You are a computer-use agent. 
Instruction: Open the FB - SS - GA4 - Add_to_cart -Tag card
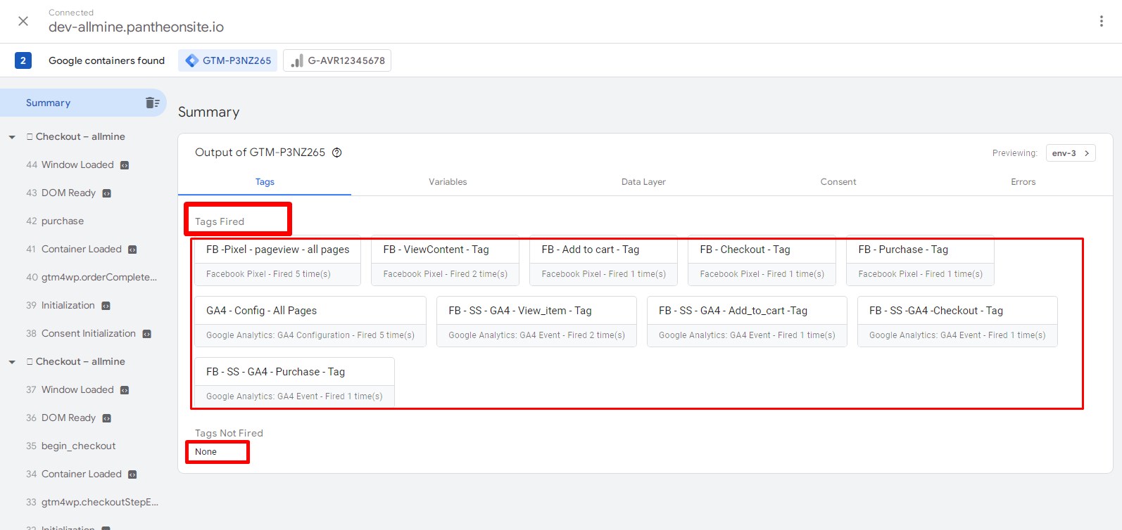pos(747,322)
